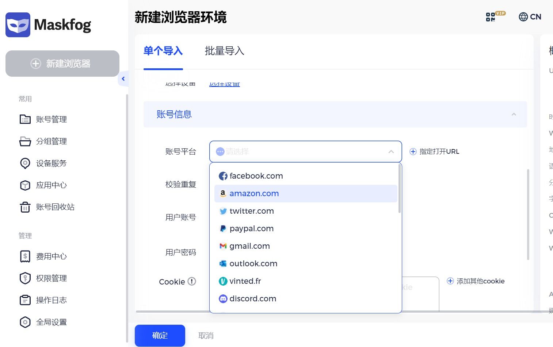Click the 应用中心 cube icon
The width and height of the screenshot is (553, 347).
[25, 185]
